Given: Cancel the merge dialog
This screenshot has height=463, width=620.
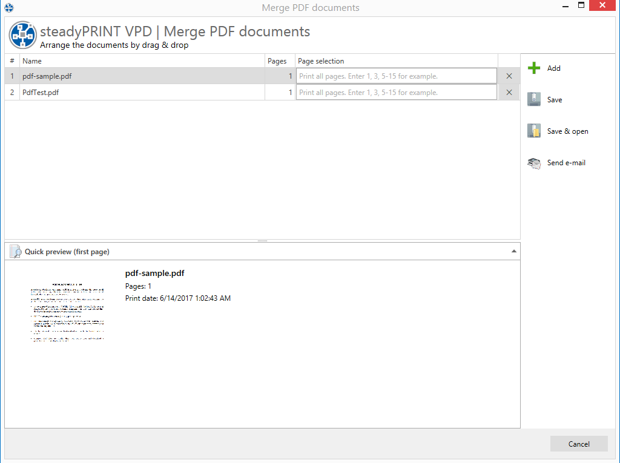Looking at the screenshot, I should [579, 444].
